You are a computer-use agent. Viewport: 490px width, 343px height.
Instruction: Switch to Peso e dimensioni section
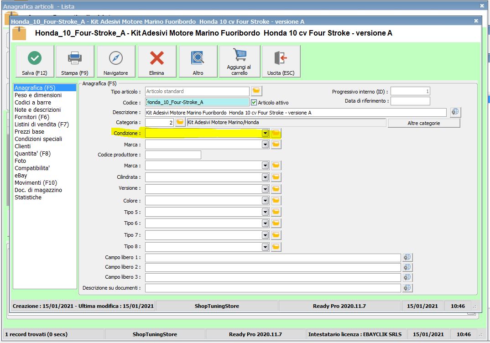click(x=38, y=95)
